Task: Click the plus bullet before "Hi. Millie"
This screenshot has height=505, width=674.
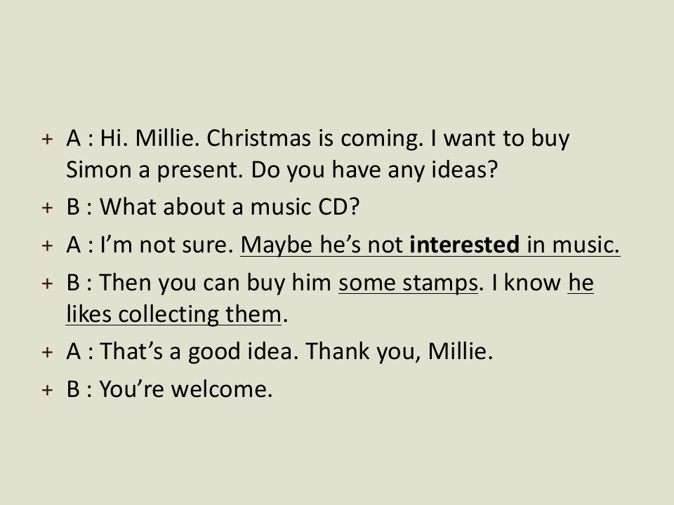Action: click(x=47, y=139)
